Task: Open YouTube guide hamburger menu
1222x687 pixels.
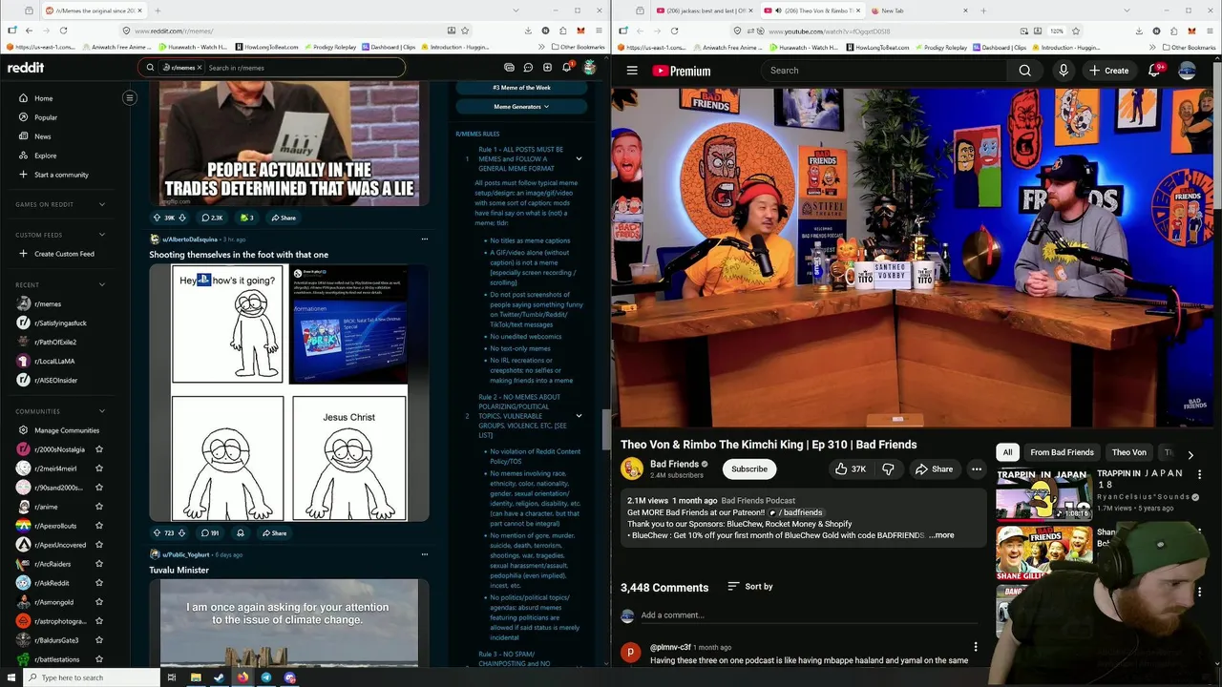Action: coord(632,71)
